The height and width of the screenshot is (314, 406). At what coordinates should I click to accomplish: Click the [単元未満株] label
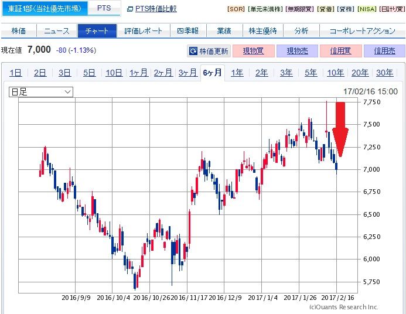265,9
